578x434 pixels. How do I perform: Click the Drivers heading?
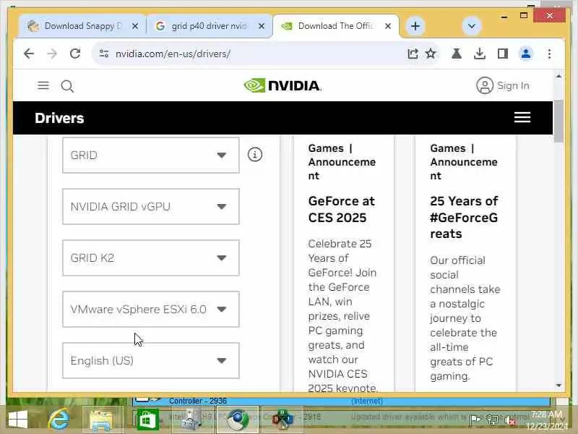(x=59, y=118)
